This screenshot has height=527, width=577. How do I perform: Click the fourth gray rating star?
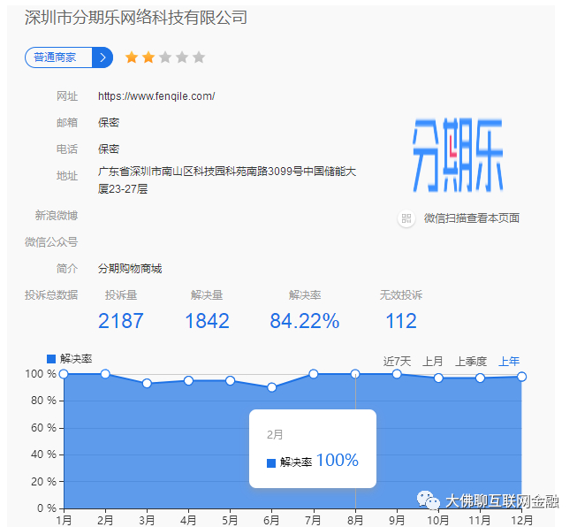(182, 57)
